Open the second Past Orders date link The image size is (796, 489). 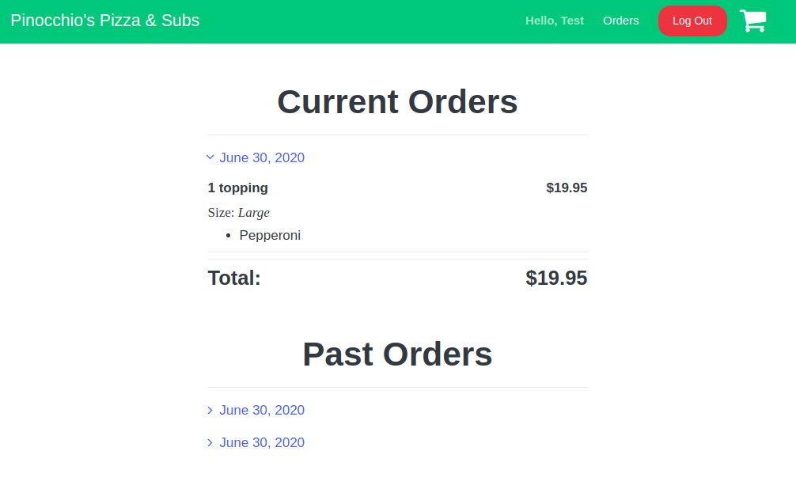pyautogui.click(x=261, y=442)
